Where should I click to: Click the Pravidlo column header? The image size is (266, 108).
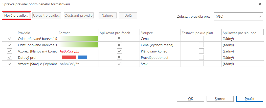pyautogui.click(x=37, y=33)
